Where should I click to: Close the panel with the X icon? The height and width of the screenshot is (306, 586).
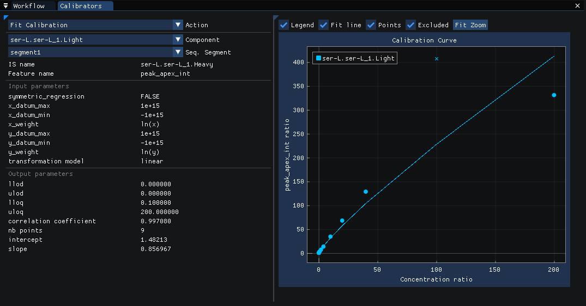[577, 5]
